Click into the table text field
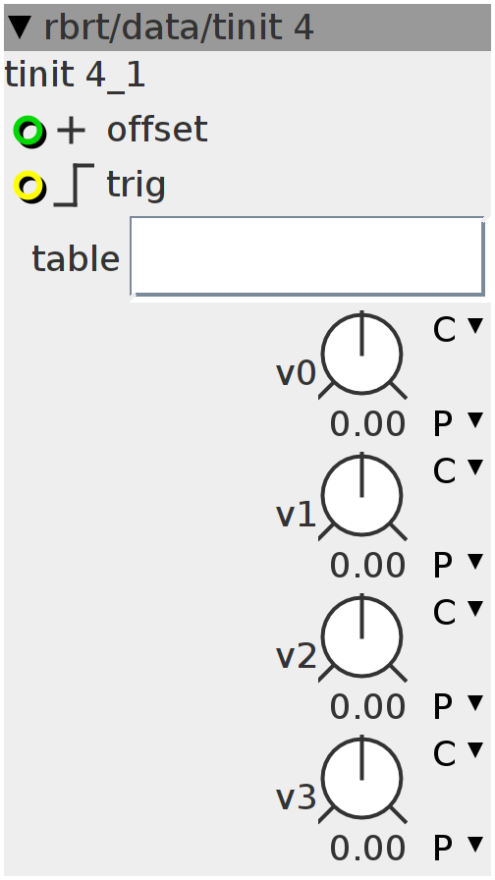Screen dimensions: 495x880 coord(307,256)
